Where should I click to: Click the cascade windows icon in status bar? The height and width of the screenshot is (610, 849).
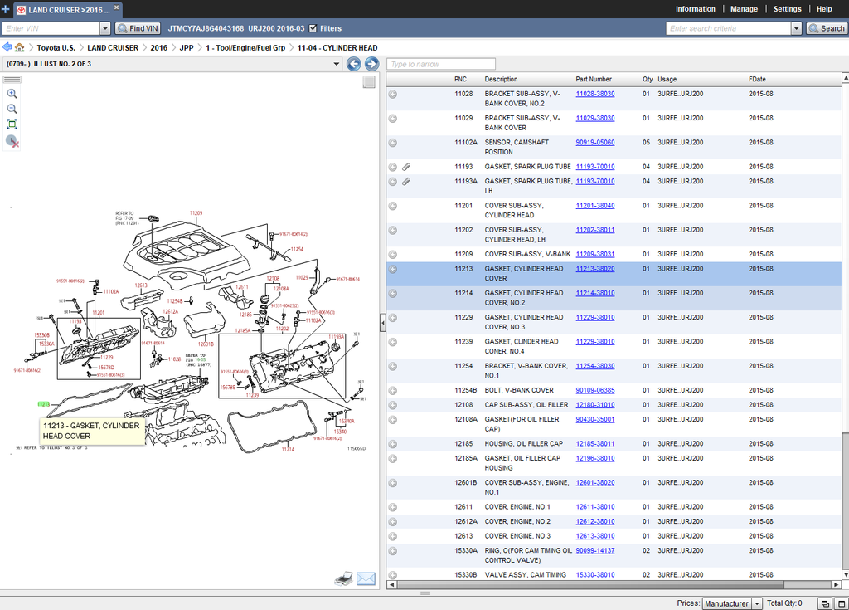pyautogui.click(x=825, y=603)
